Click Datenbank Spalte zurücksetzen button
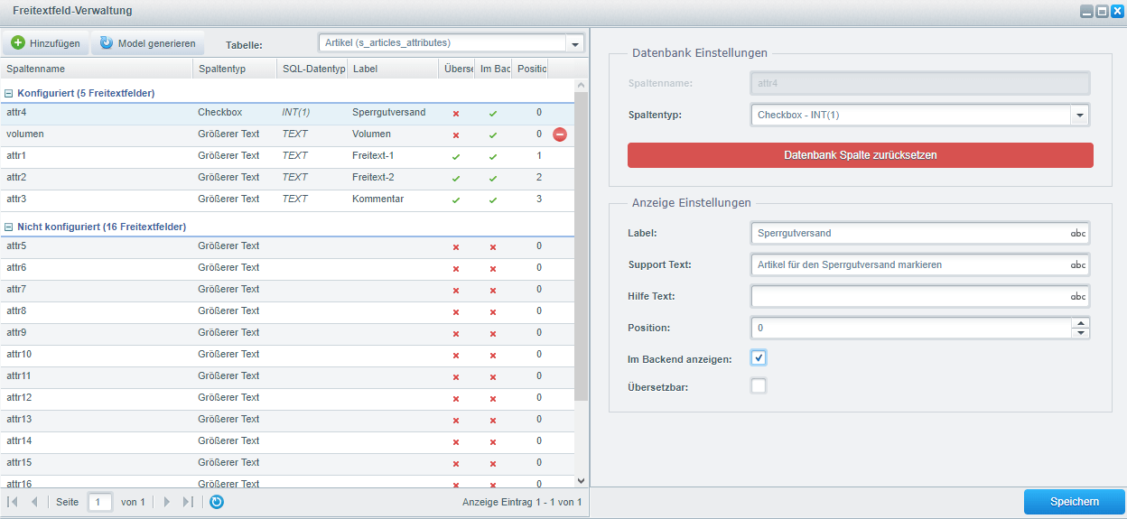Screen dimensions: 1127x519 pos(860,155)
